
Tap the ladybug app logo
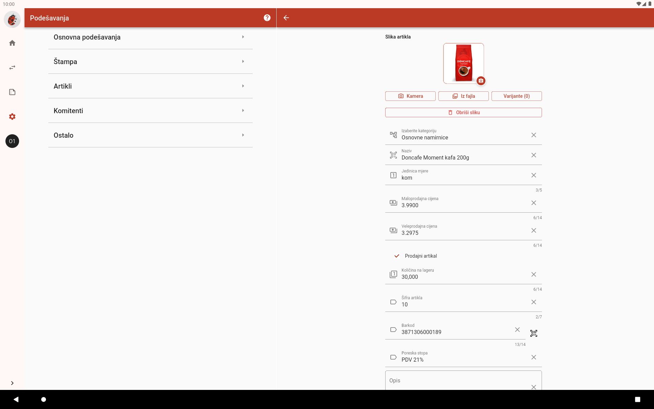(12, 19)
